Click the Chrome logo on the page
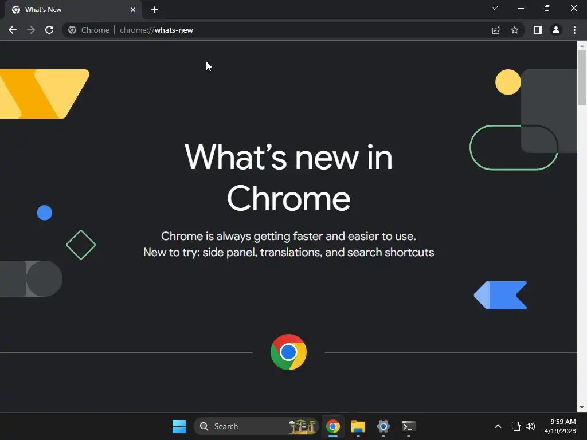The image size is (587, 440). pyautogui.click(x=289, y=352)
